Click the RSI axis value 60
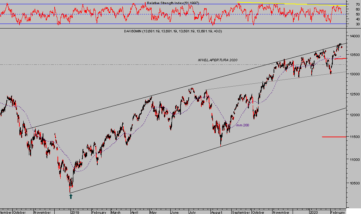This screenshot has height=214, width=361. click(x=357, y=9)
